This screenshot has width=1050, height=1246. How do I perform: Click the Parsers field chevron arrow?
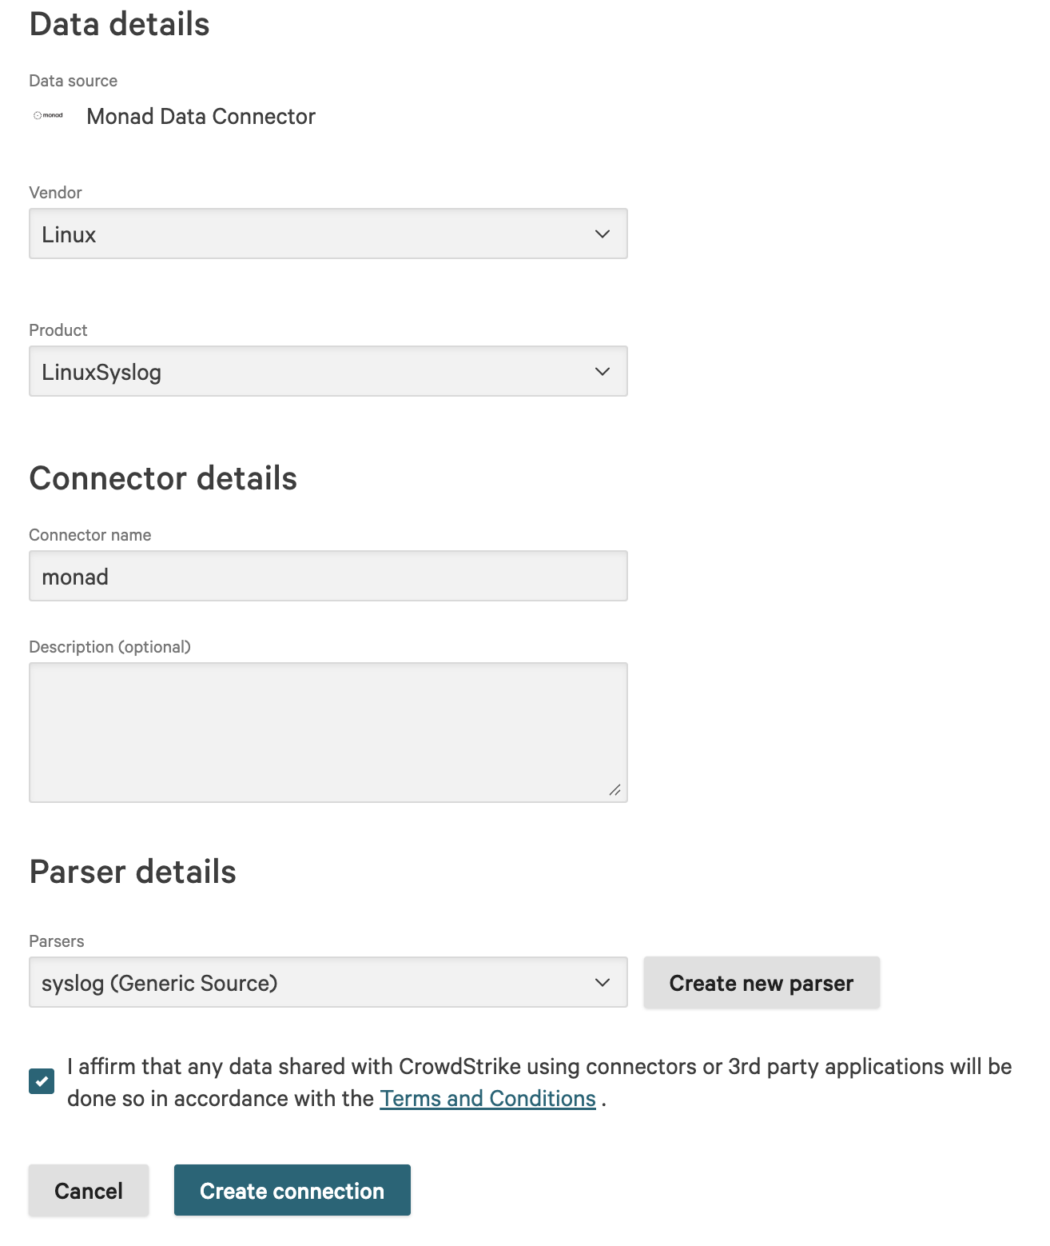click(603, 983)
